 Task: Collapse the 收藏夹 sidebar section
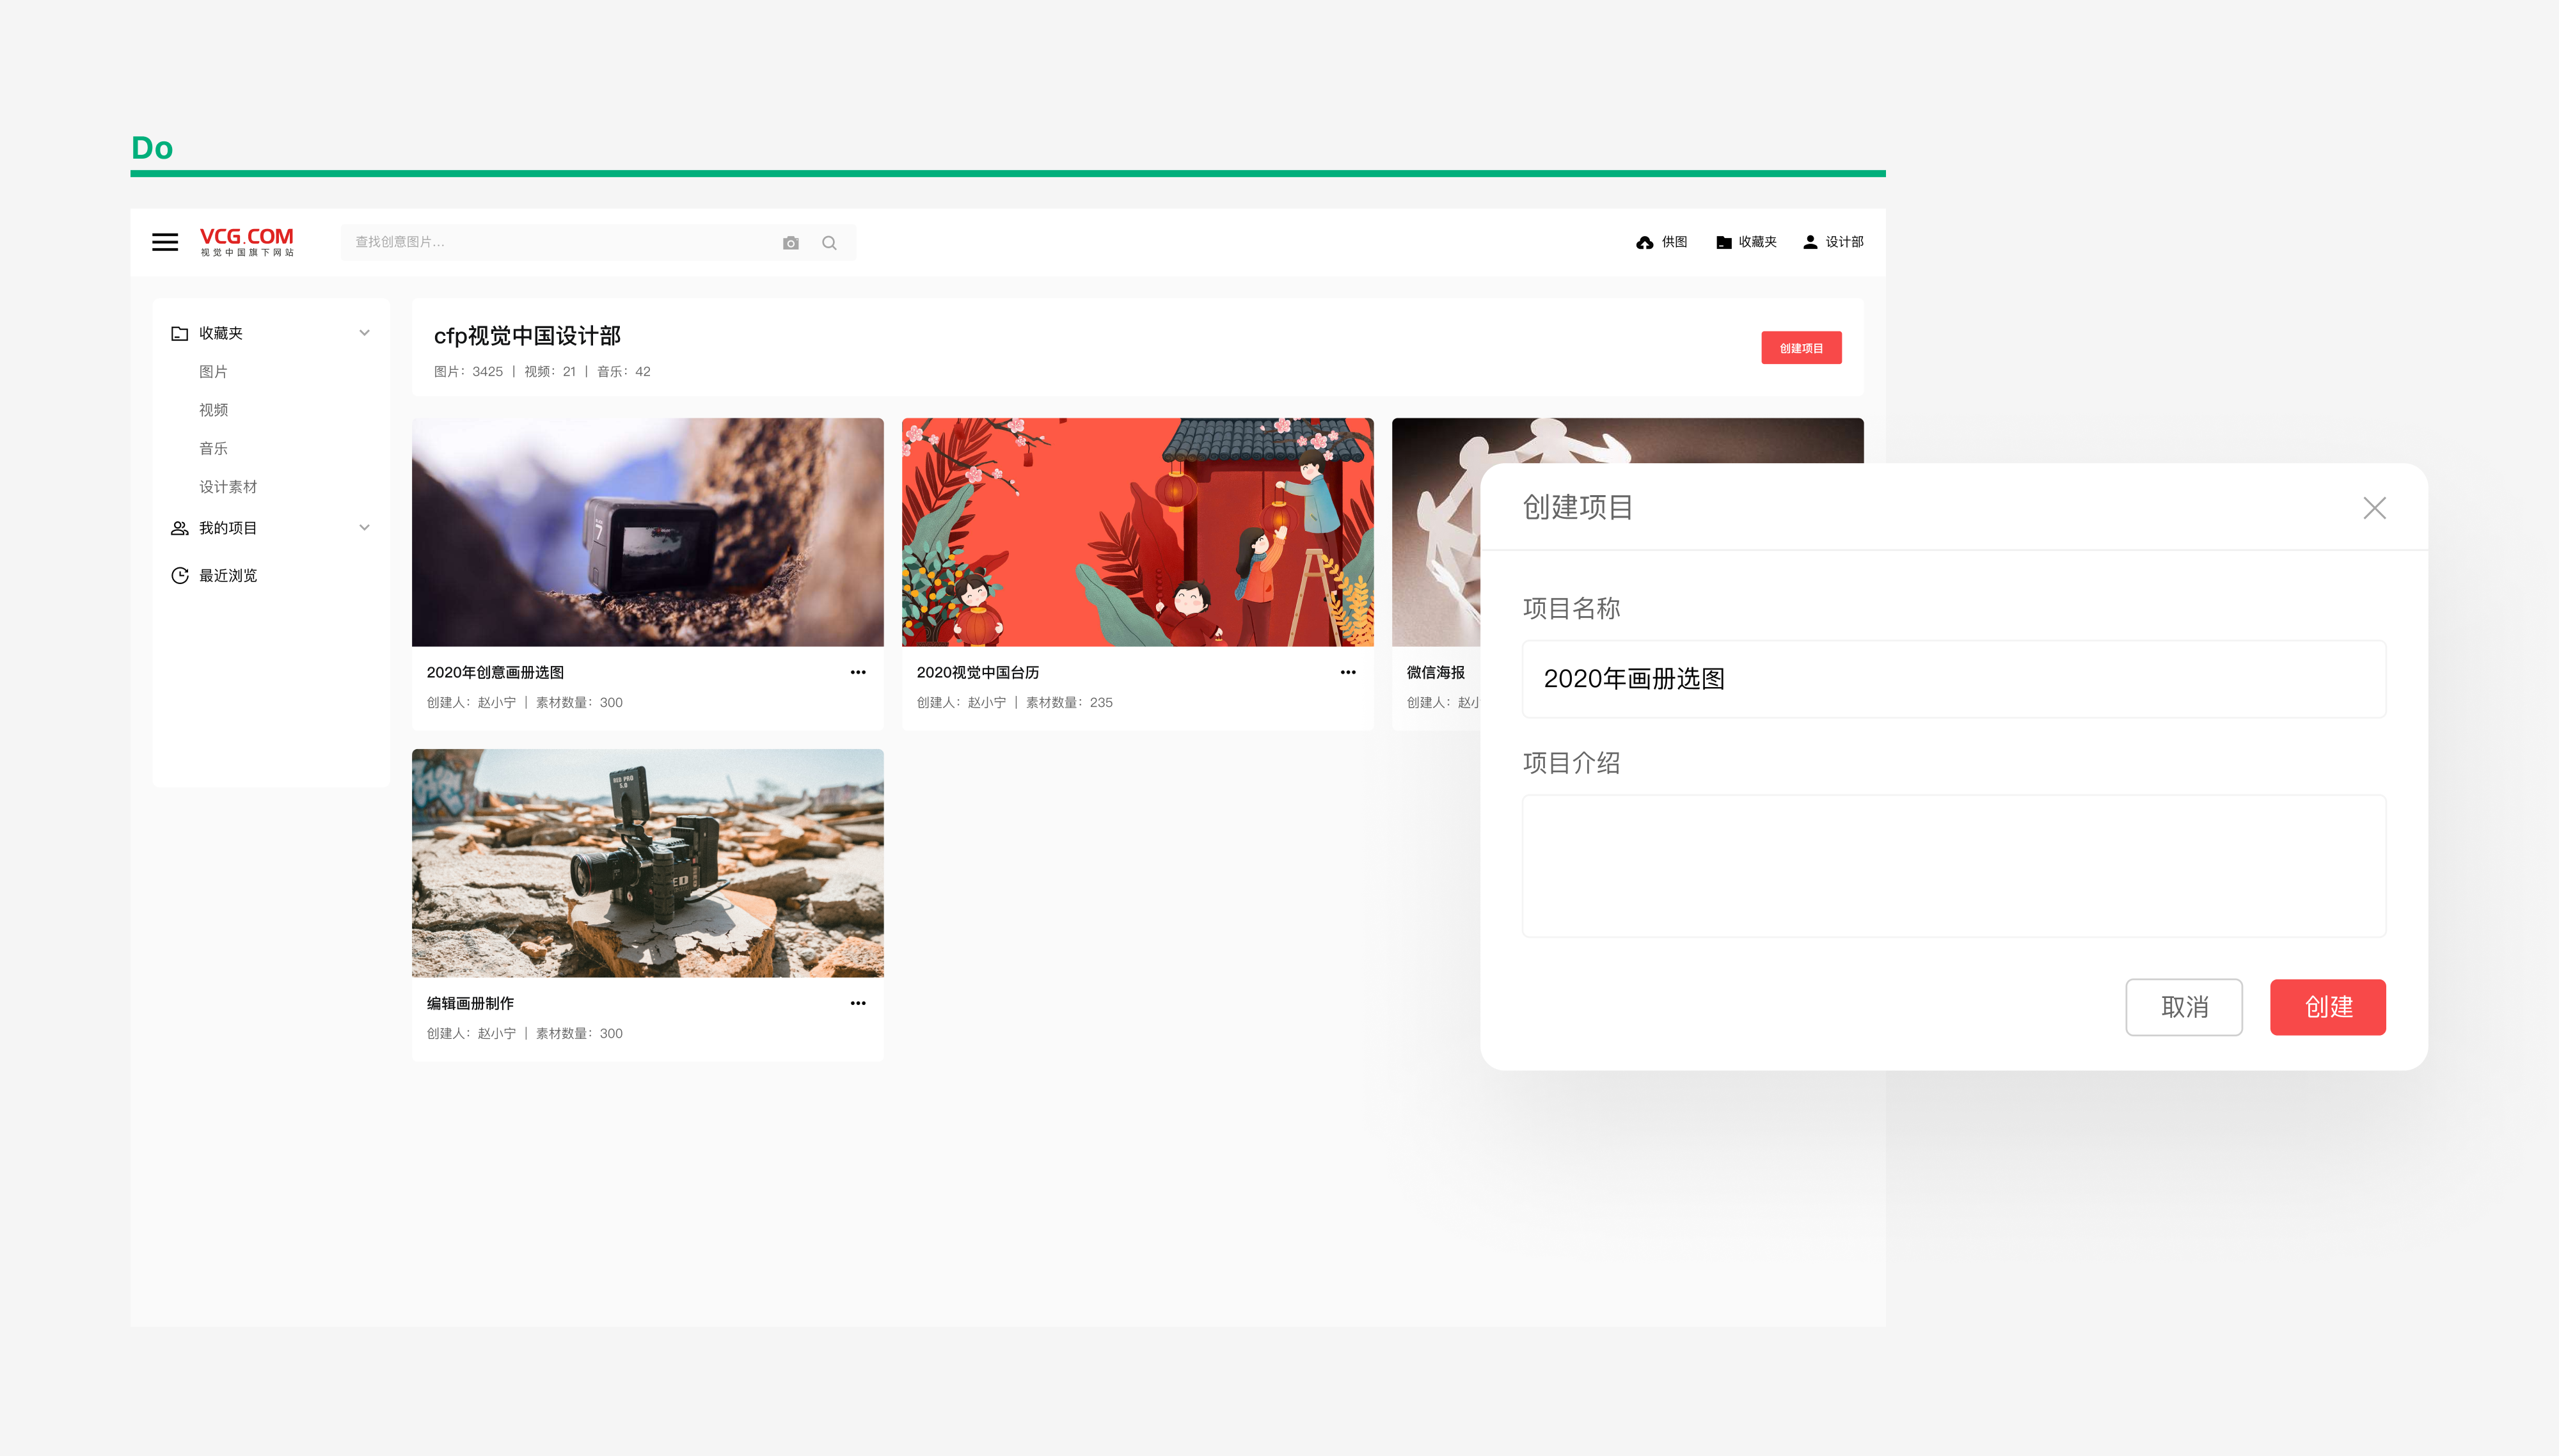[x=365, y=333]
